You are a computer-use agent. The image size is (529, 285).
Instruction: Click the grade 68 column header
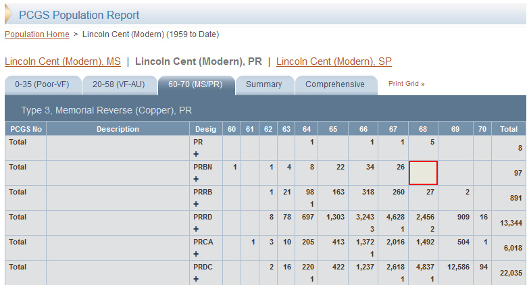coord(423,129)
